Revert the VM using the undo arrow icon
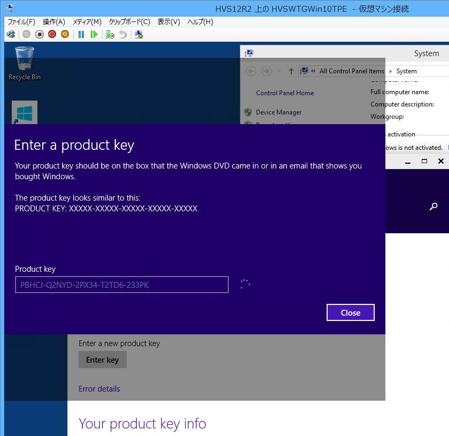 123,34
